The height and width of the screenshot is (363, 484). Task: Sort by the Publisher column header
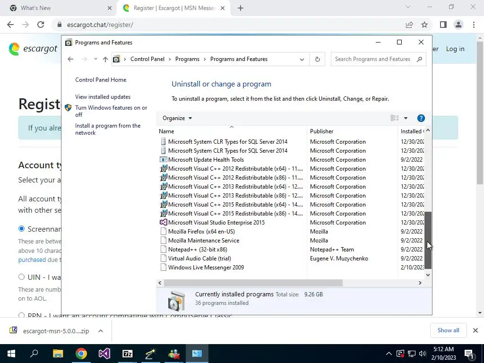click(x=352, y=131)
